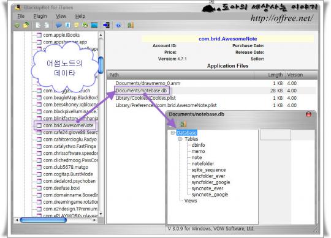Viewport: 331px width, 238px height.
Task: Click the export icon in notebase.db window
Action: [183, 124]
